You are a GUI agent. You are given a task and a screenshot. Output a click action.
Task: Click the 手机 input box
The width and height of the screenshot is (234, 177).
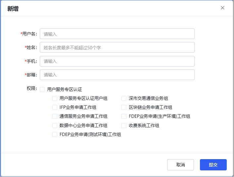tap(117, 61)
